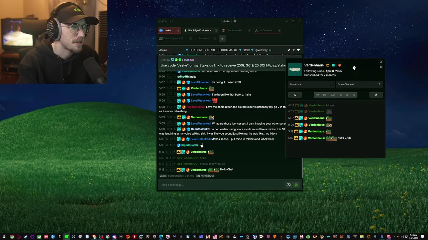Click into the Send a message field
The width and height of the screenshot is (428, 240).
(221, 185)
